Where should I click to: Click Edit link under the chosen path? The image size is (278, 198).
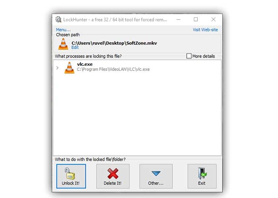75,48
